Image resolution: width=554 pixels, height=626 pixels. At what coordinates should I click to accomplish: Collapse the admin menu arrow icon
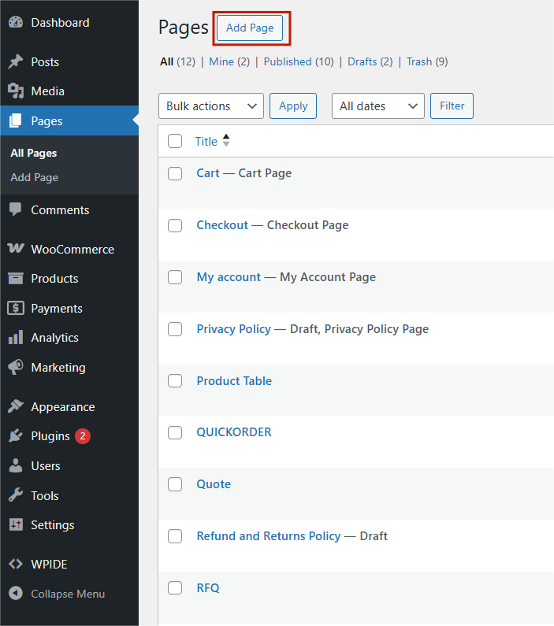[x=16, y=593]
